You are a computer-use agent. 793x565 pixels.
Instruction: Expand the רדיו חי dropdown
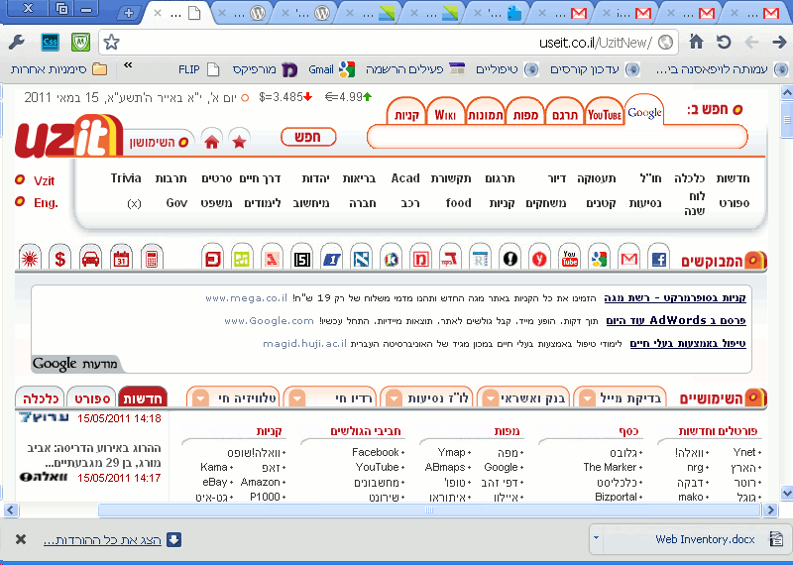click(x=296, y=398)
